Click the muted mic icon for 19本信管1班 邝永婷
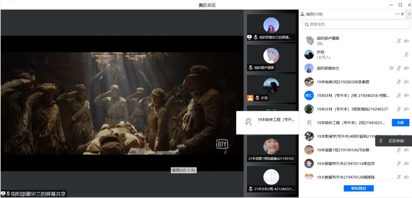This screenshot has width=412, height=198. (x=399, y=150)
